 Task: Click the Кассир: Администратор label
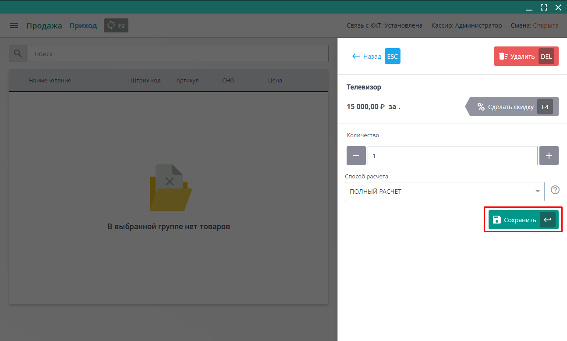click(x=466, y=25)
